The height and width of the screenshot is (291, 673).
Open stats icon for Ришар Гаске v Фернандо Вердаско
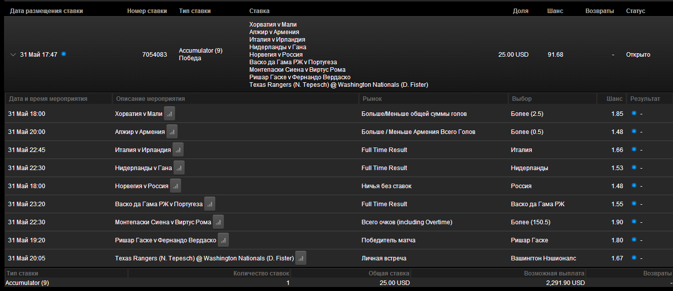click(223, 240)
